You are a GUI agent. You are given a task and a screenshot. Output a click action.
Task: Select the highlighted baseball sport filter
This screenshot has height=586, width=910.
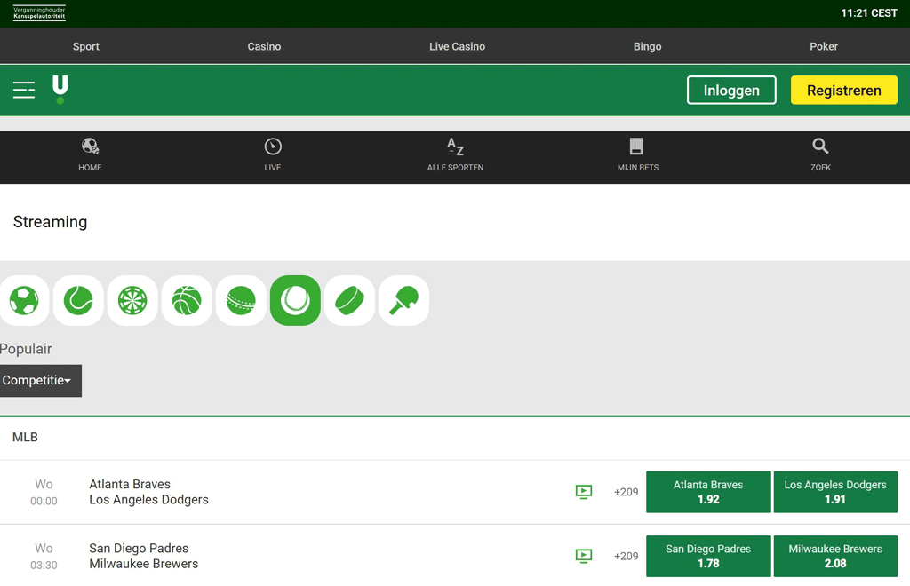(295, 300)
